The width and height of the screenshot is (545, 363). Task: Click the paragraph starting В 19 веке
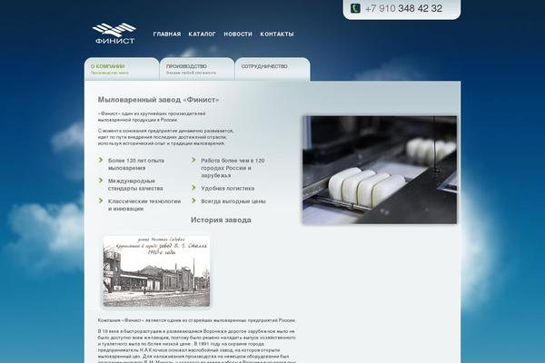click(x=197, y=347)
